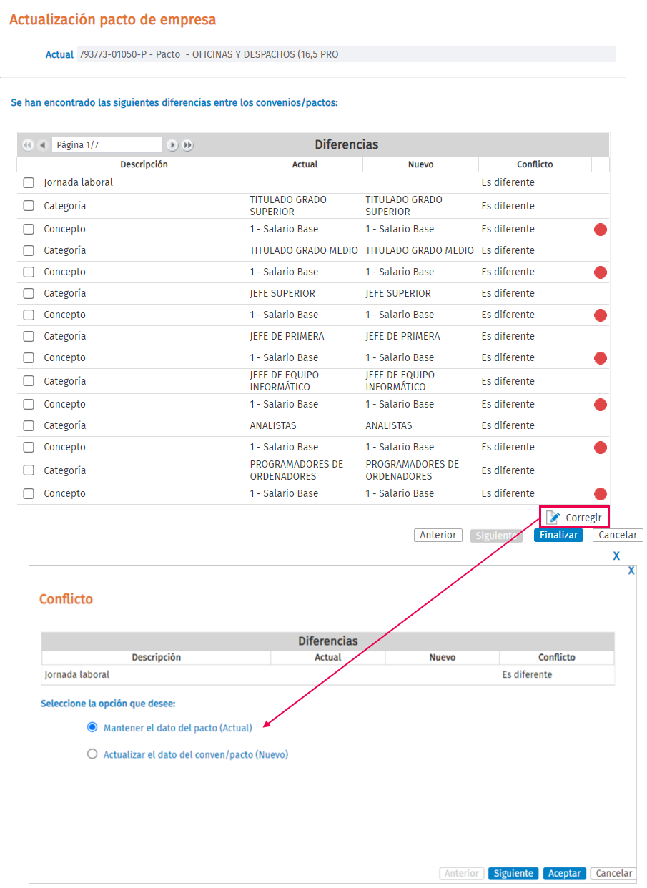Click Conflicto column header in main table
The image size is (647, 888).
click(535, 164)
